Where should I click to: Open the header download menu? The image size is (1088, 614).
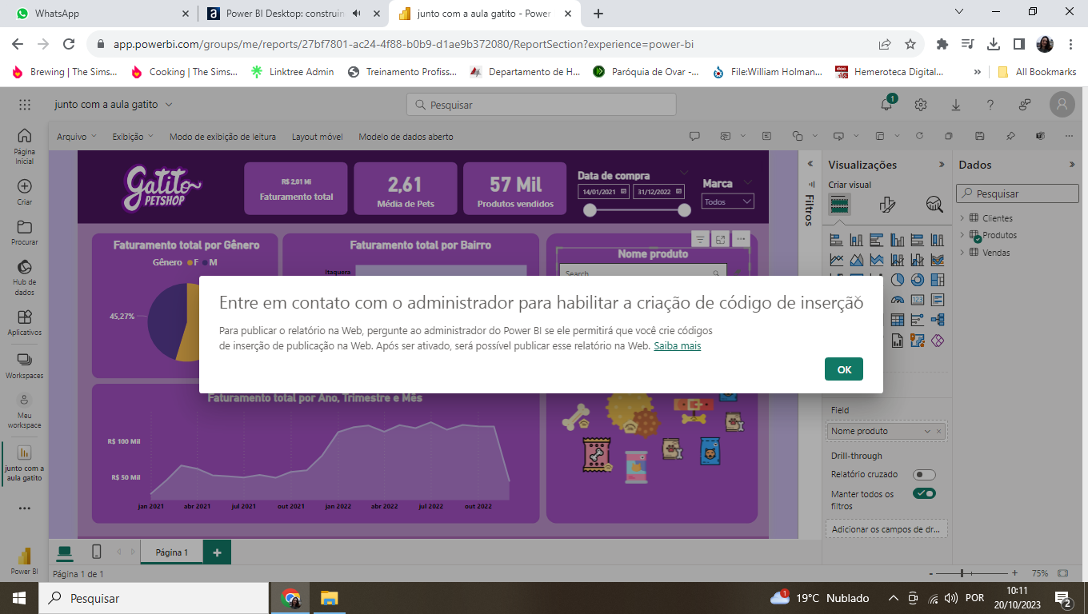point(955,105)
